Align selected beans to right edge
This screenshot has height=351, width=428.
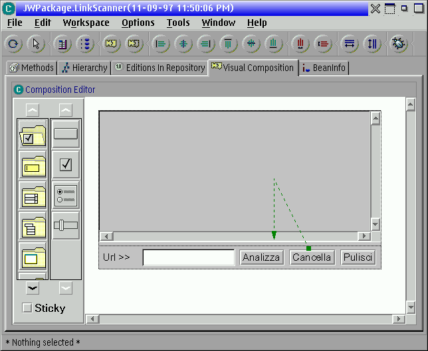tap(206, 44)
